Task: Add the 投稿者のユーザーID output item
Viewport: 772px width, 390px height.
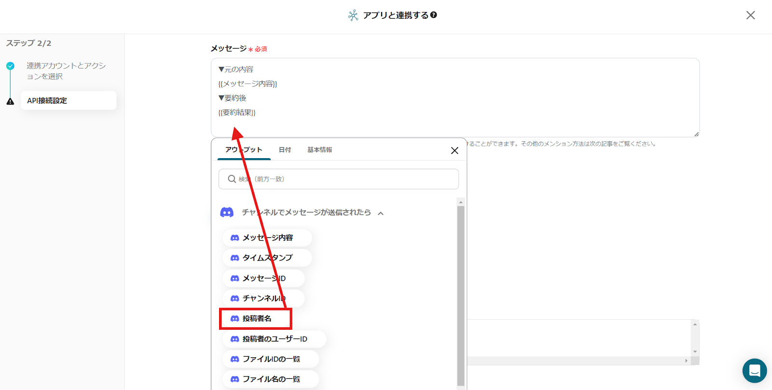Action: click(274, 339)
